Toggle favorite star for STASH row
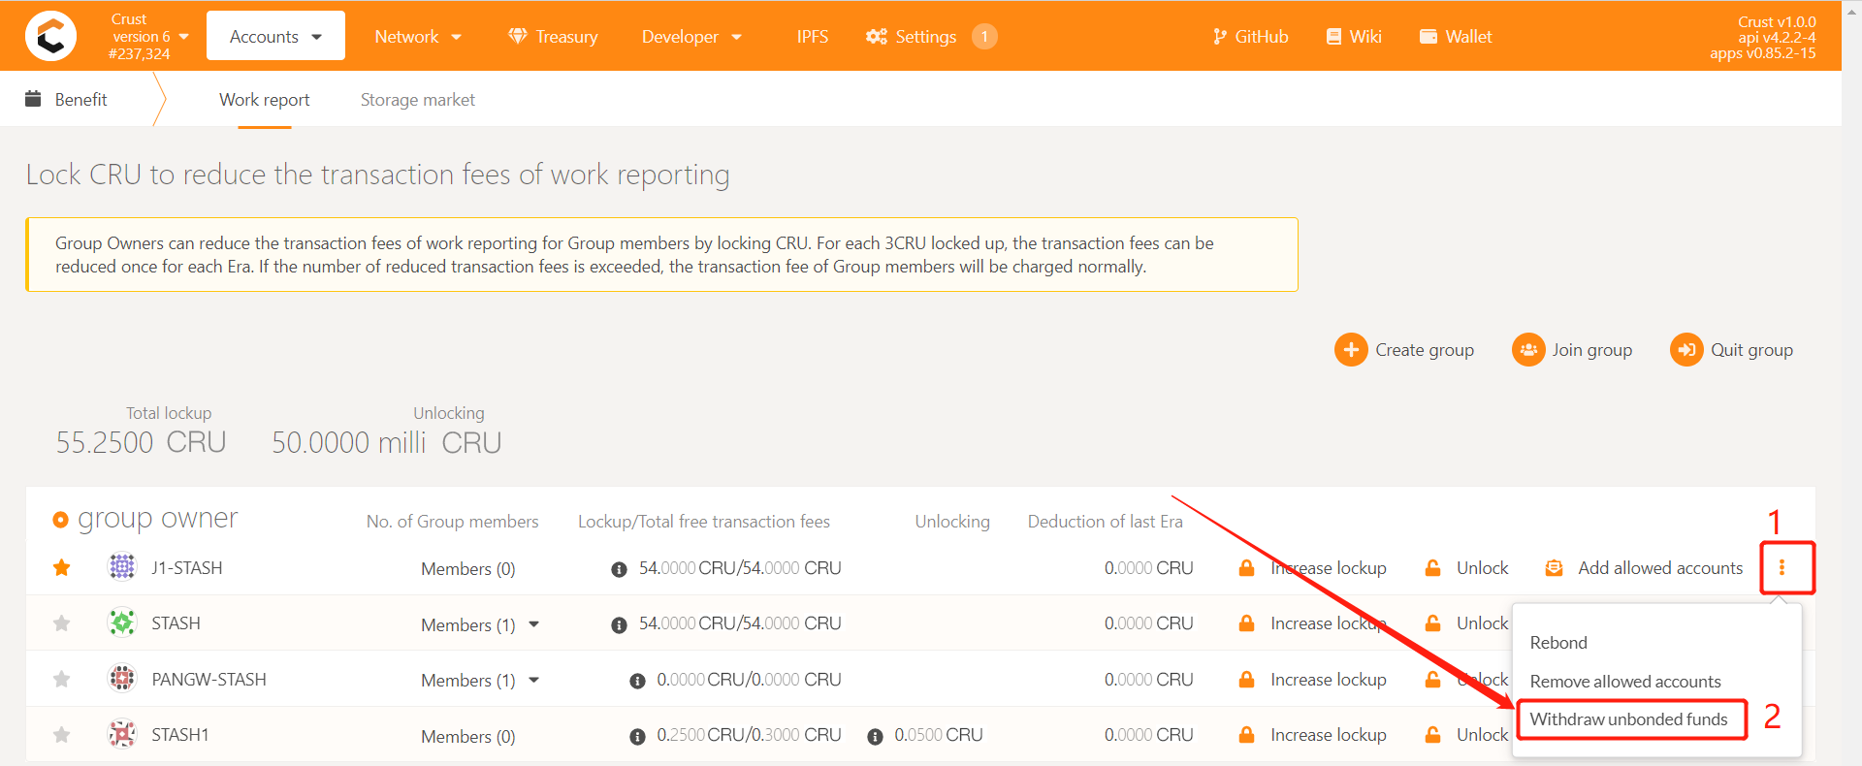1862x766 pixels. pyautogui.click(x=62, y=622)
